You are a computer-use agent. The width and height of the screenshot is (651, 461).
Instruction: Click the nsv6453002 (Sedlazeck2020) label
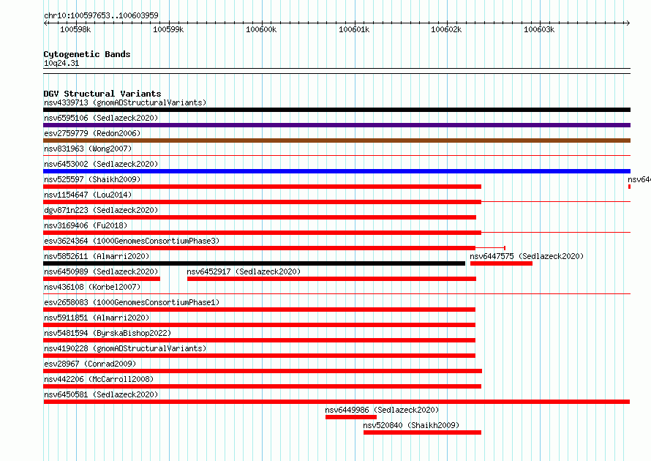101,164
